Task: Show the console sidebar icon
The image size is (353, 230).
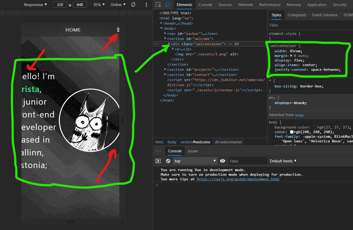Action: tap(158, 161)
